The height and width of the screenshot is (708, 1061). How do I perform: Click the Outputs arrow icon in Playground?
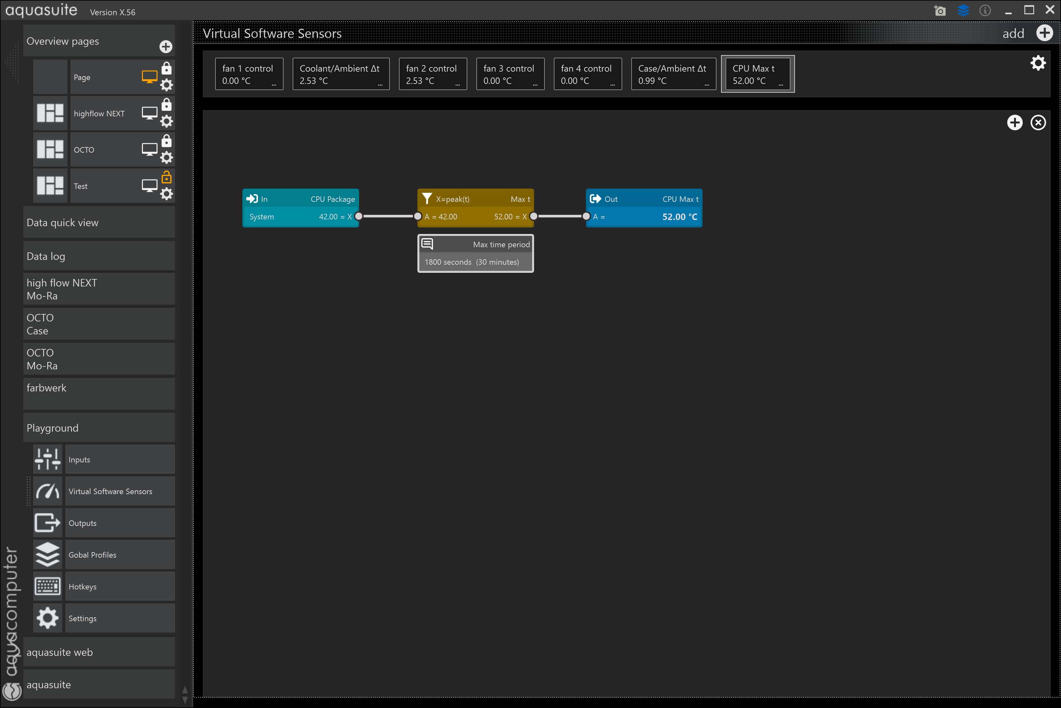coord(47,523)
